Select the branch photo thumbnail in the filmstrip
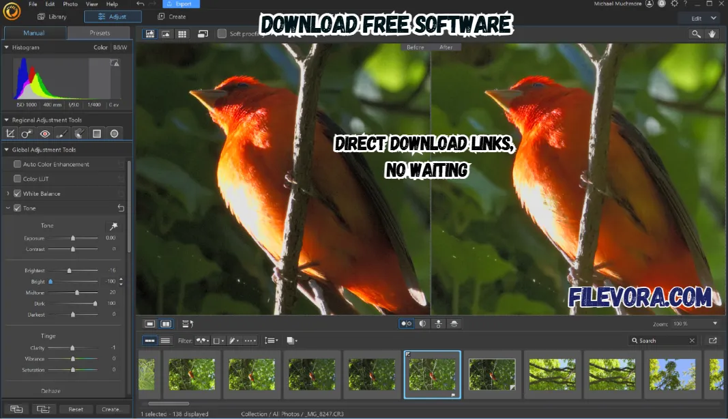The height and width of the screenshot is (419, 728). pos(553,374)
